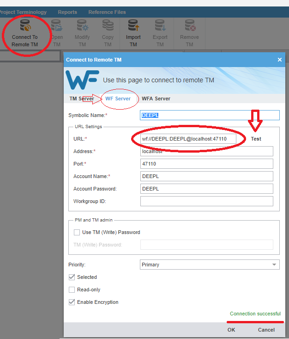Screen dimensions: 289x339
Task: Click the Remove TM icon
Action: click(x=189, y=26)
